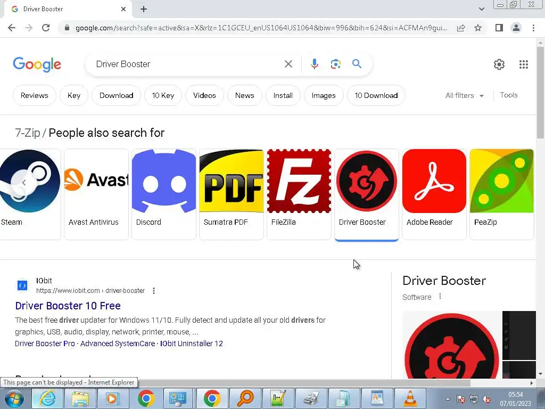This screenshot has width=545, height=409.
Task: Search tabs dropdown in title bar
Action: tap(481, 9)
